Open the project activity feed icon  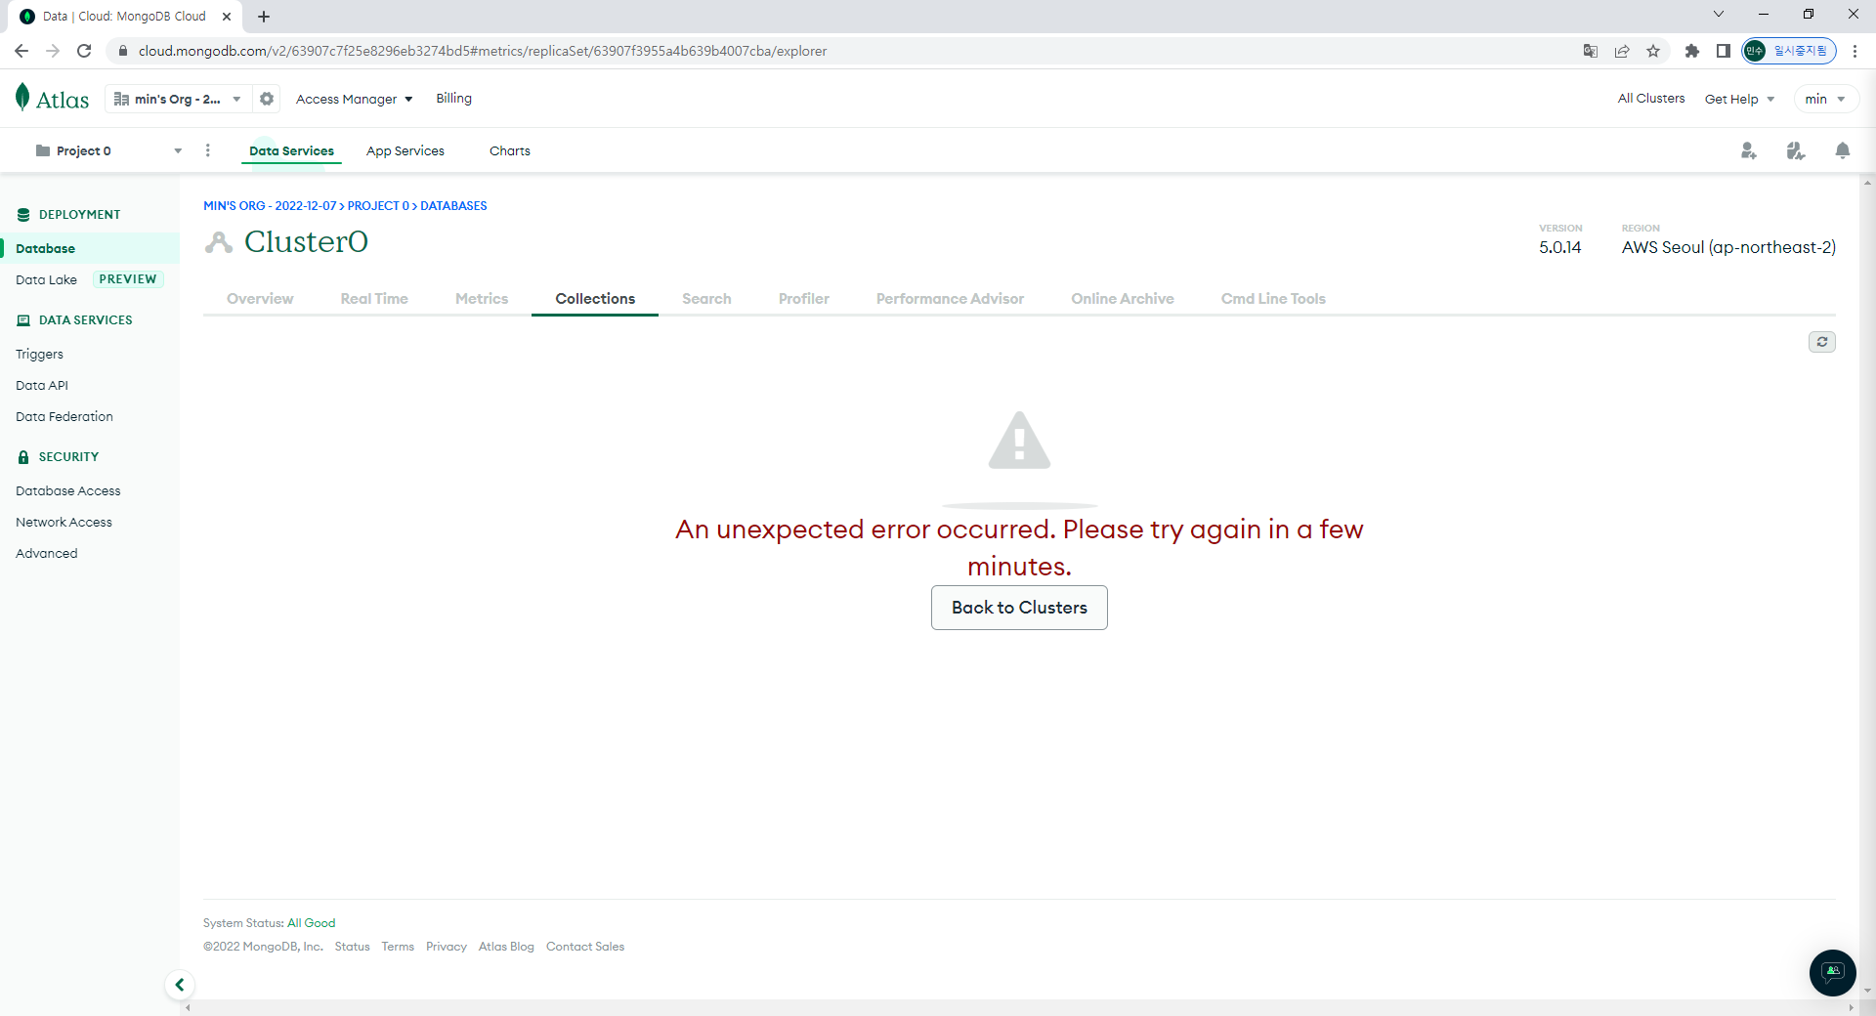pos(1795,150)
